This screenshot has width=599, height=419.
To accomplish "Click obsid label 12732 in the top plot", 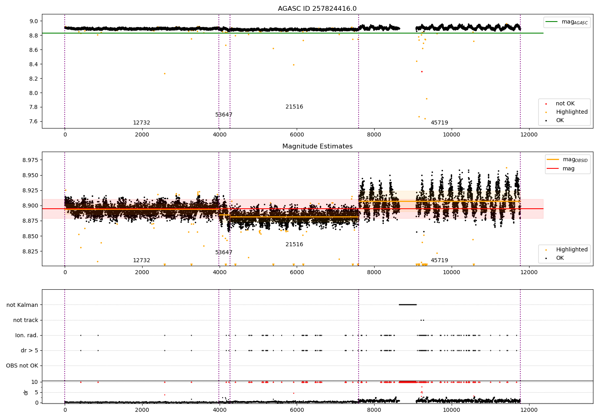I will pos(141,123).
